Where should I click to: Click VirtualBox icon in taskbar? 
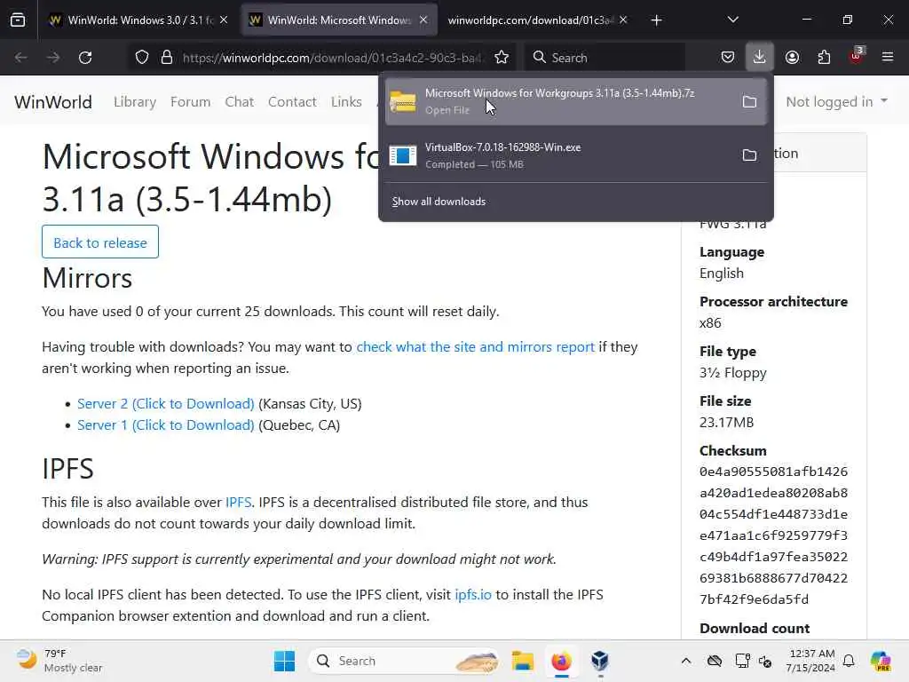(x=600, y=661)
